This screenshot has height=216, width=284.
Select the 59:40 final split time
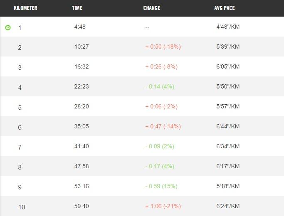tap(81, 206)
